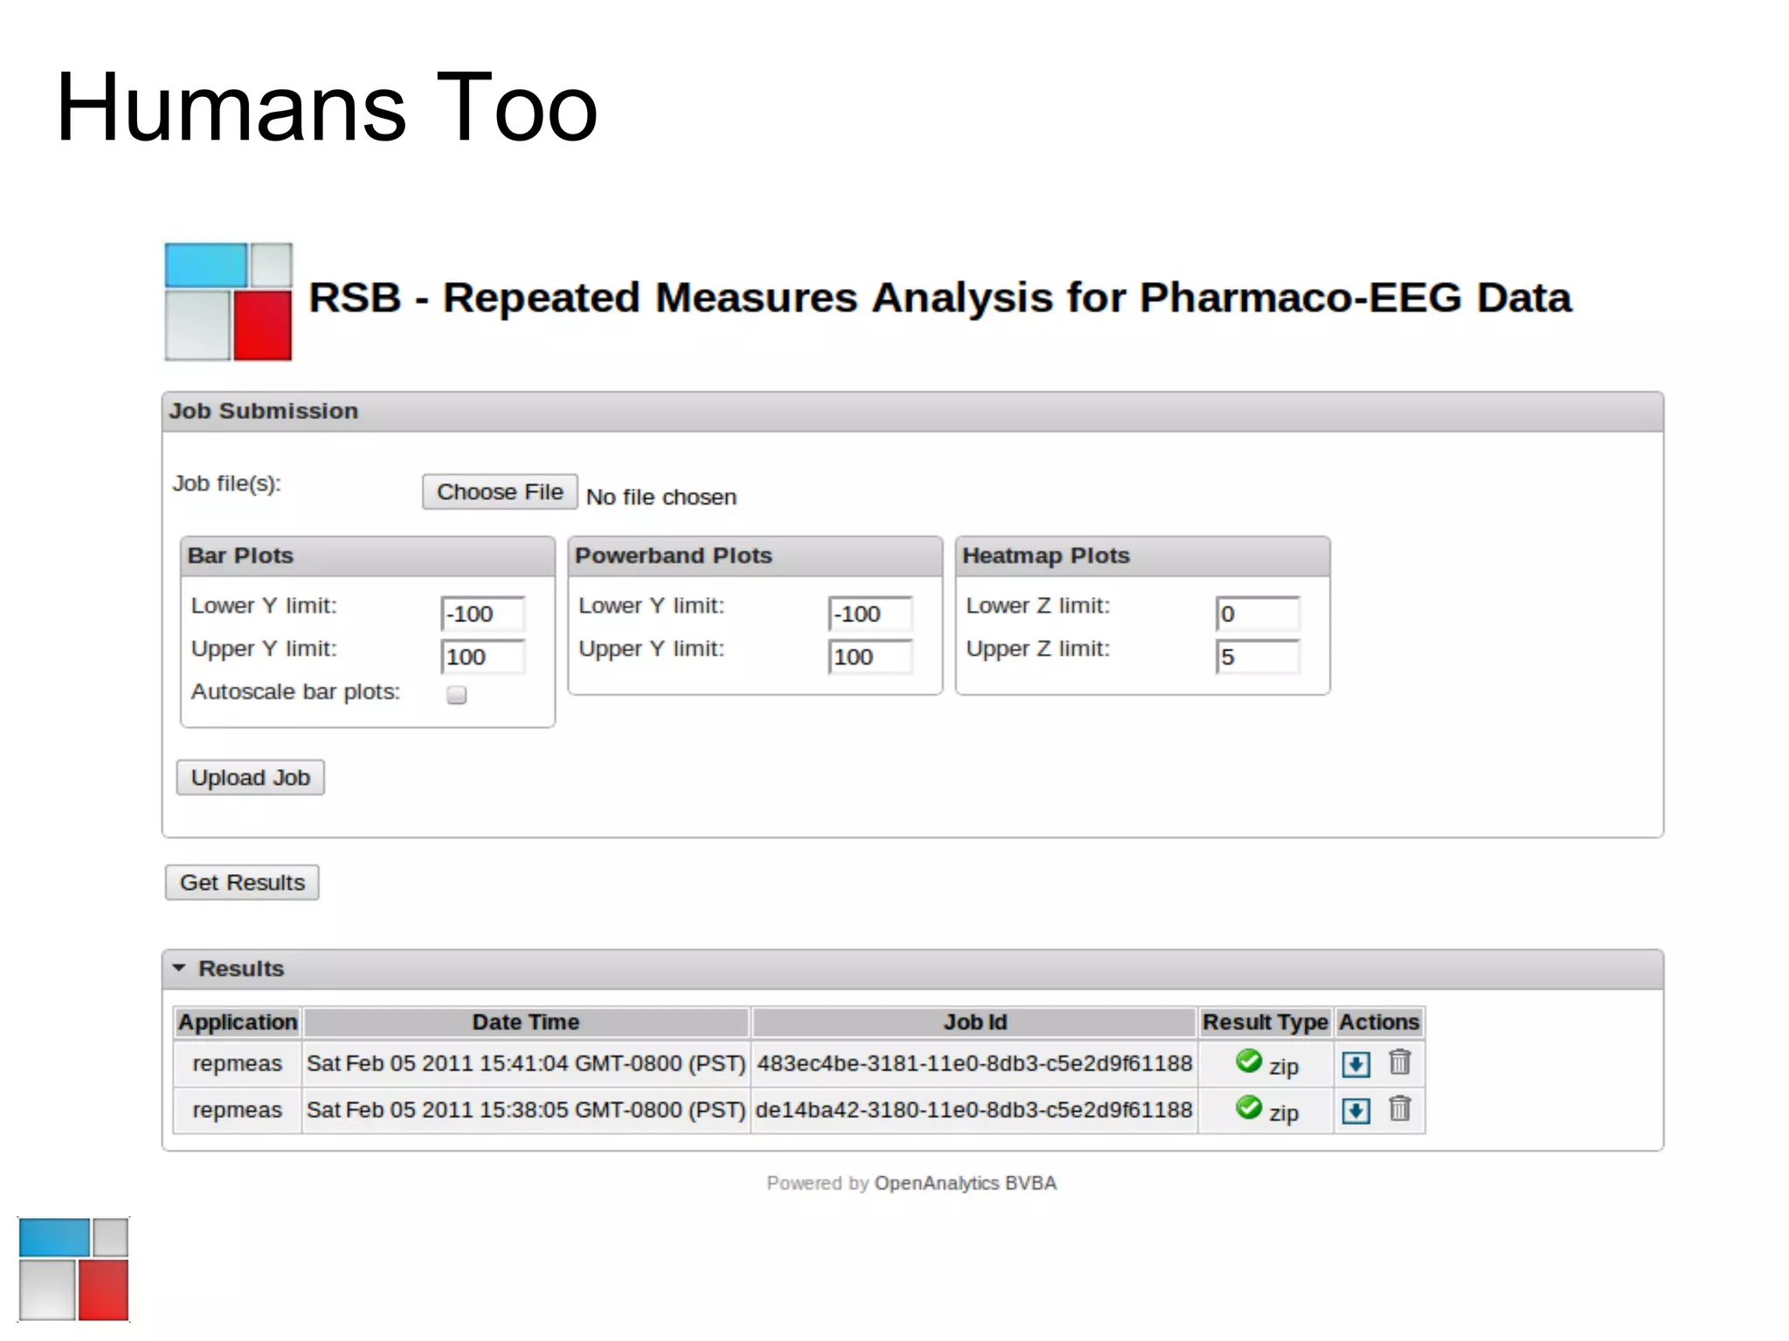Click the RSB logo beside page title

tap(228, 301)
